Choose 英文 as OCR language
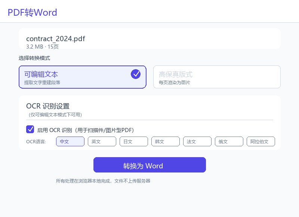 [102, 142]
